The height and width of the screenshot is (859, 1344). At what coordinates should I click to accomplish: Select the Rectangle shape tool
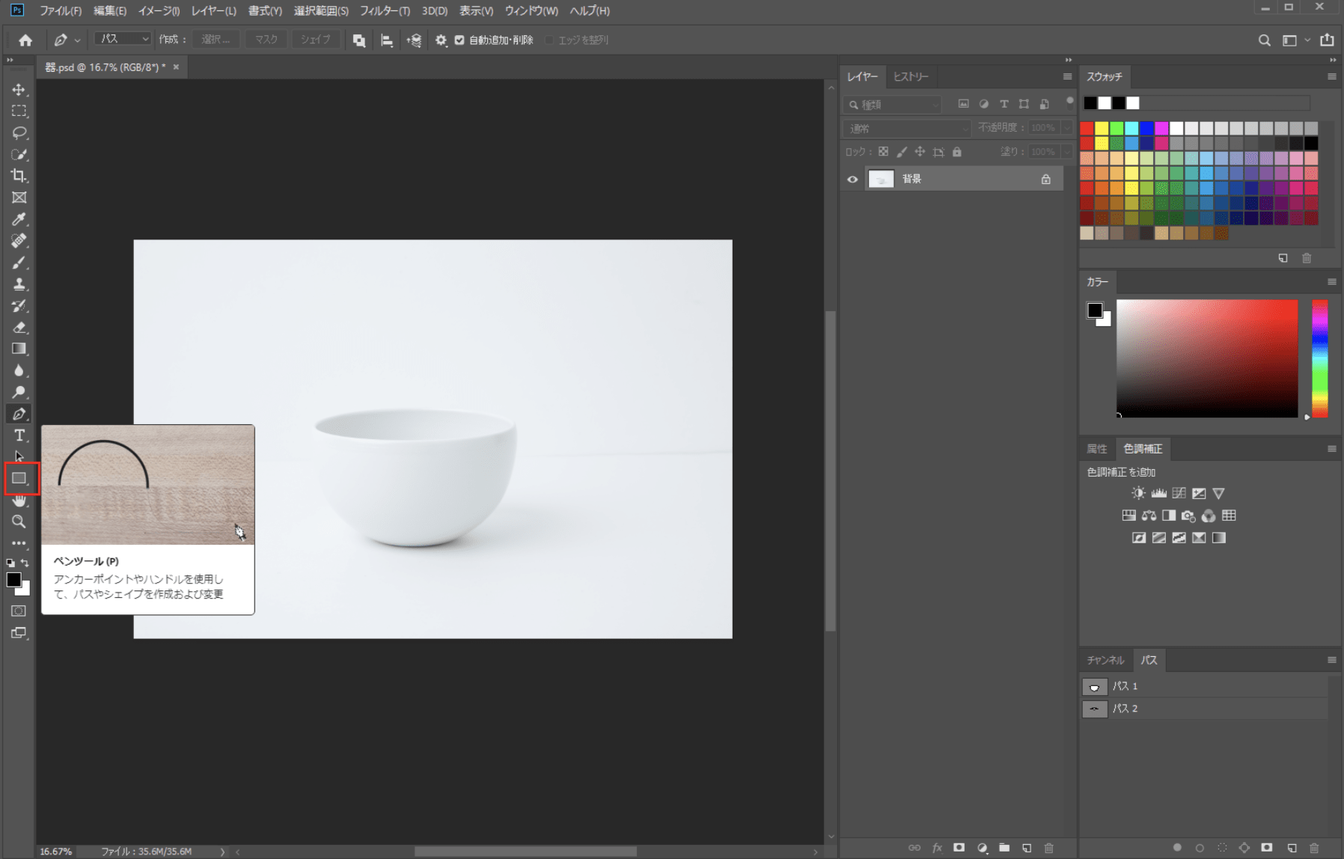click(19, 478)
